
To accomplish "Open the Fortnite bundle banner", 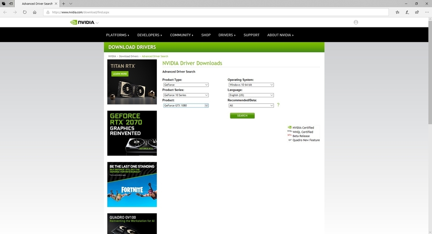I will tap(132, 184).
